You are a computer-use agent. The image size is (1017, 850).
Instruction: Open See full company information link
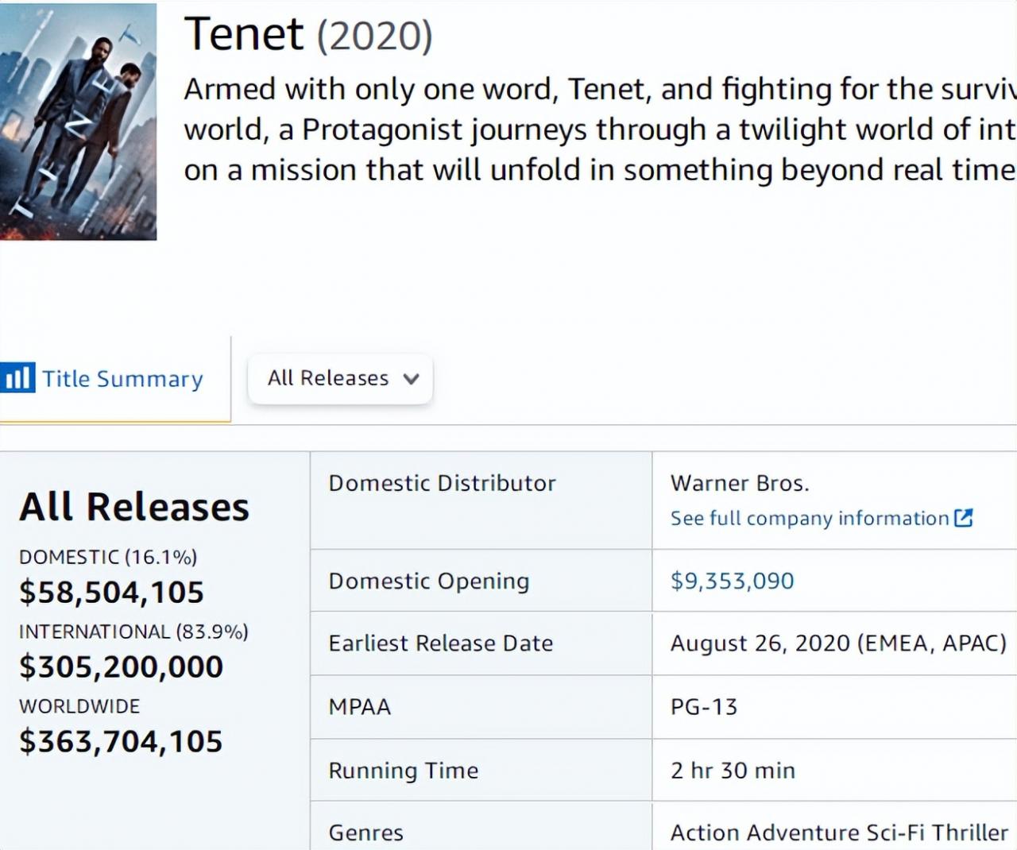(x=809, y=518)
